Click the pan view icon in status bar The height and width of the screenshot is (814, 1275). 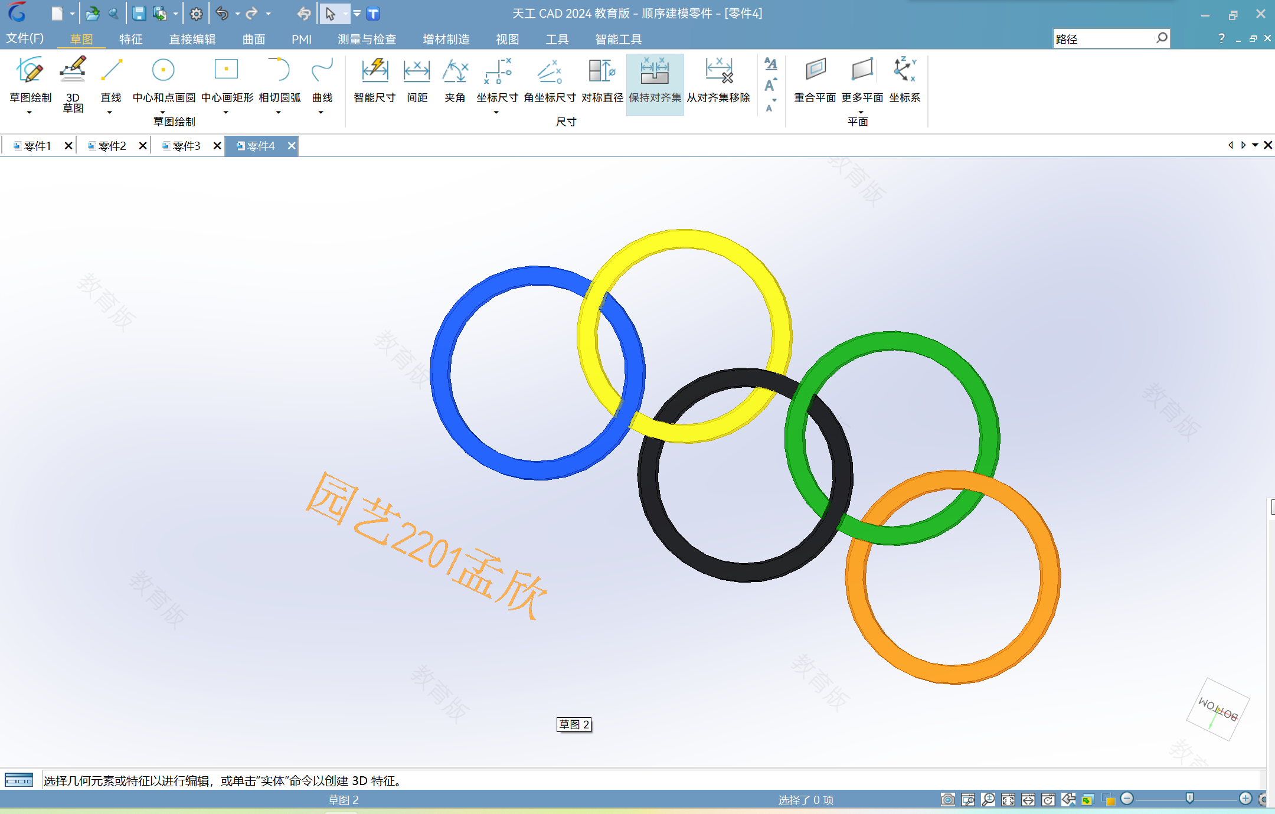tap(1028, 799)
